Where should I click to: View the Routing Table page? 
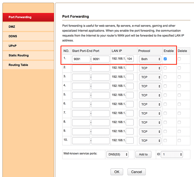28,65
